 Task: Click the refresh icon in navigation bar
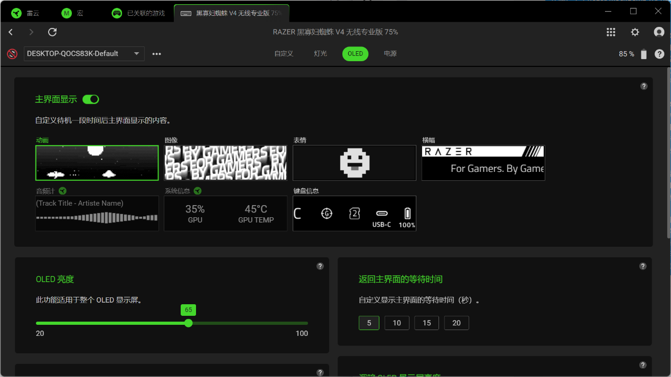click(52, 32)
